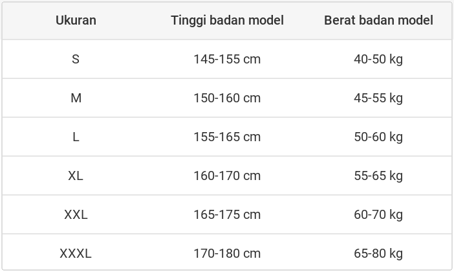This screenshot has width=454, height=272.
Task: Click the 55-65 kg weight cell
Action: [x=378, y=176]
